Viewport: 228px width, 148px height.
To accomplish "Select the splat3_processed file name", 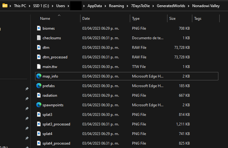I will coord(56,124).
